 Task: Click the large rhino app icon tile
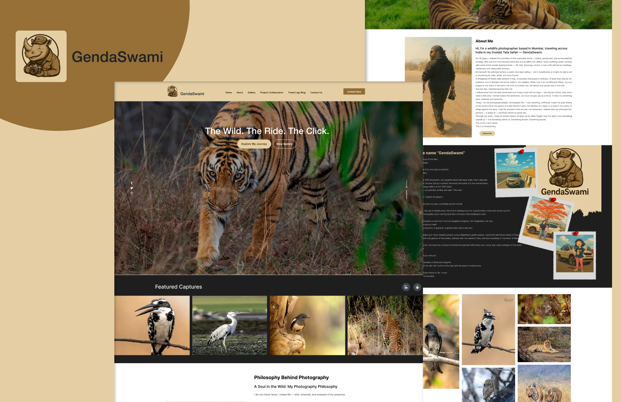pos(41,56)
